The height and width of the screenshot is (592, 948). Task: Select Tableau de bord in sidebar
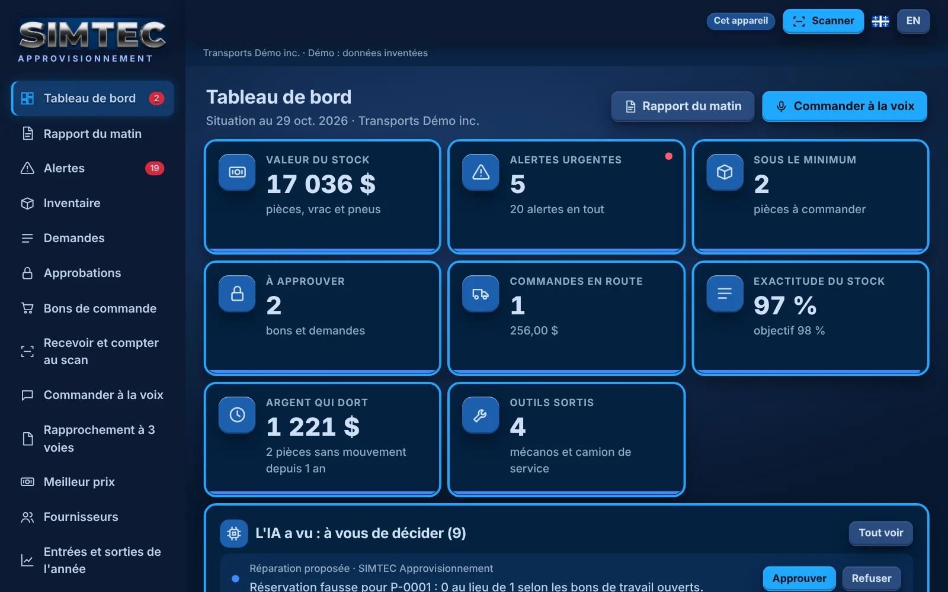point(92,98)
